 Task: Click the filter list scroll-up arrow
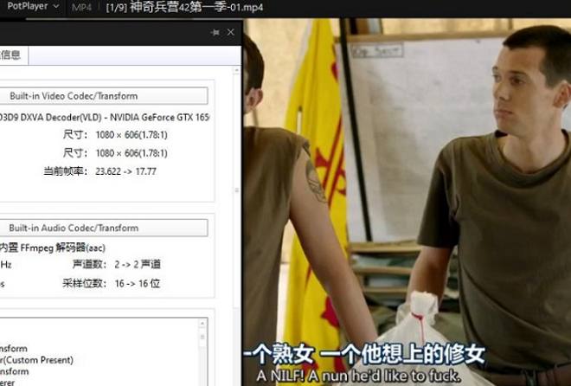point(203,324)
